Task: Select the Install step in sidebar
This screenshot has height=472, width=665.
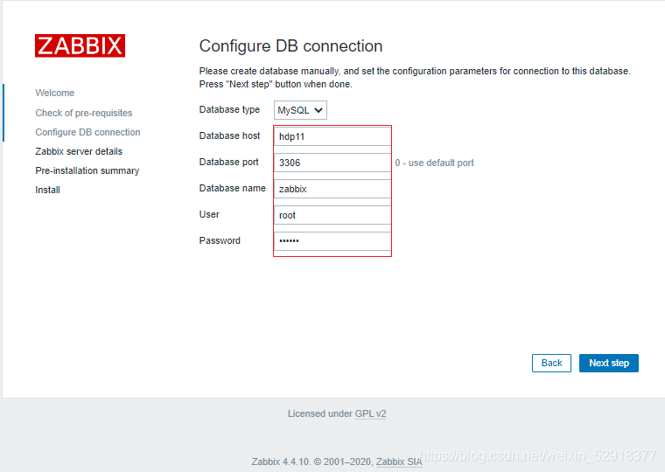Action: point(47,190)
